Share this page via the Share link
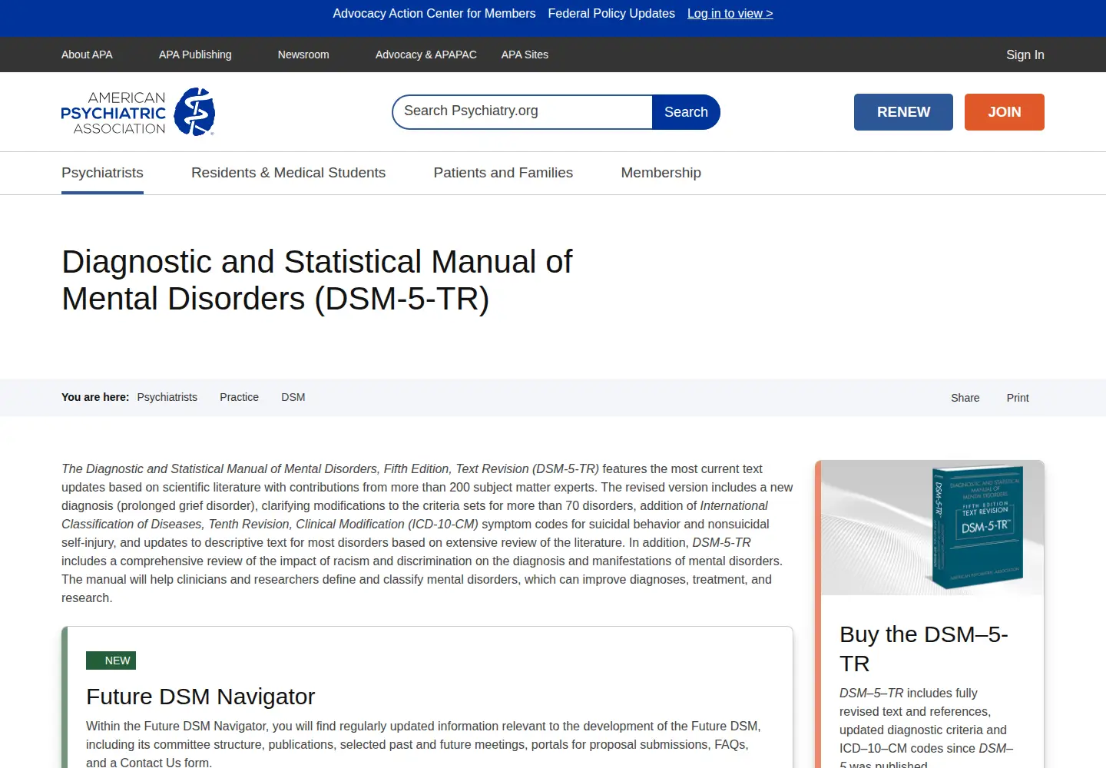The height and width of the screenshot is (768, 1106). pyautogui.click(x=965, y=398)
